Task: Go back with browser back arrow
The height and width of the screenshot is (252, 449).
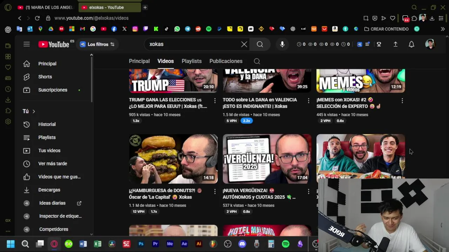Action: coord(20,18)
